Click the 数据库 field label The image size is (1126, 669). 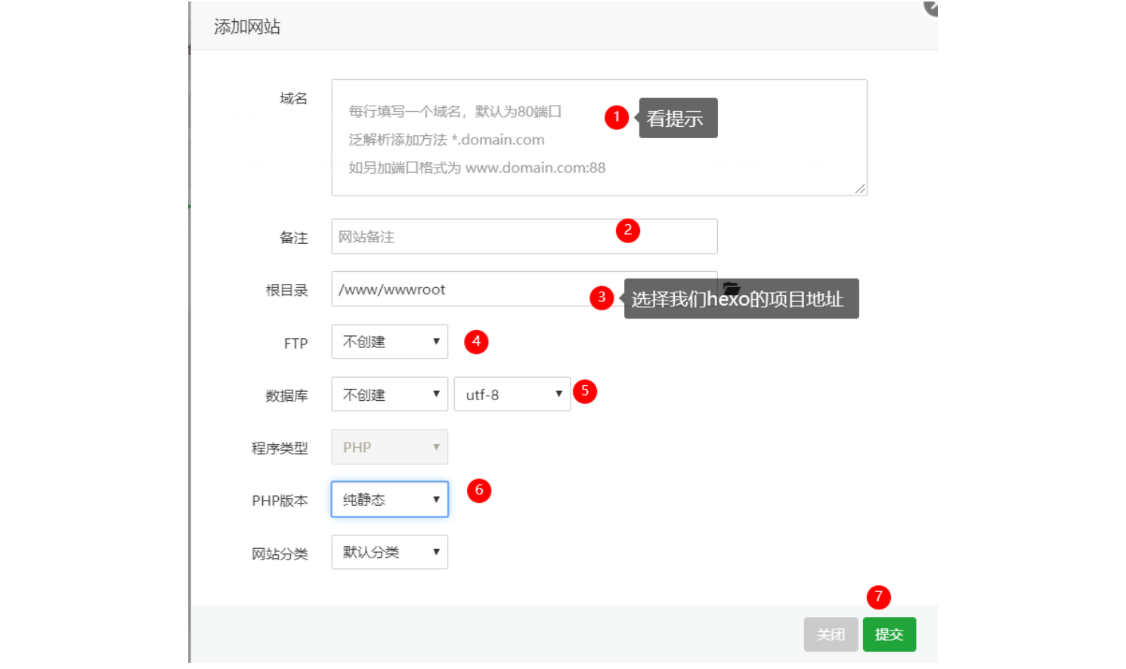pos(286,396)
